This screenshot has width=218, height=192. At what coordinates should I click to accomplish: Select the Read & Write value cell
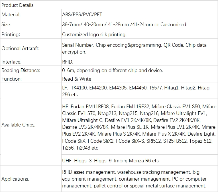(x=140, y=79)
